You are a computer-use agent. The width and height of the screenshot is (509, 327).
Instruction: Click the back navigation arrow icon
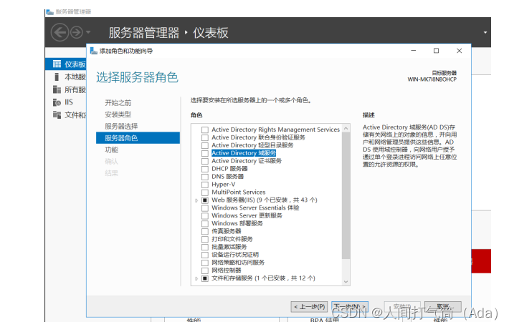[59, 32]
